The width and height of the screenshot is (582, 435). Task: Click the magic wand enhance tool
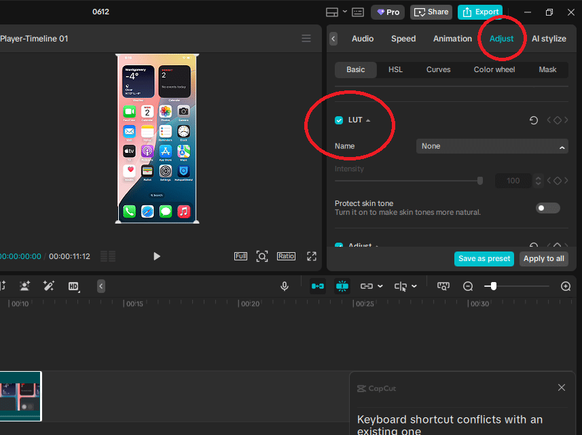[49, 286]
